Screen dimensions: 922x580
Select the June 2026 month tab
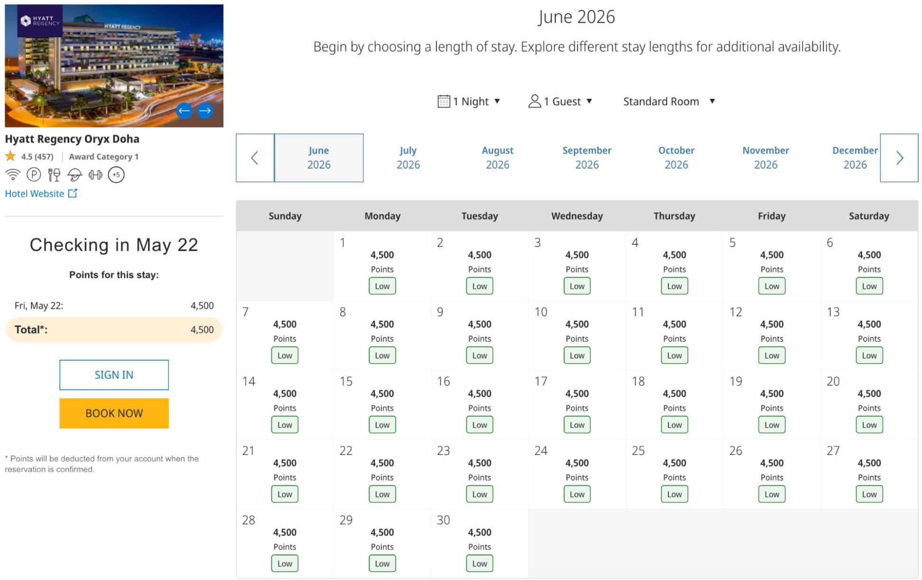(x=319, y=158)
